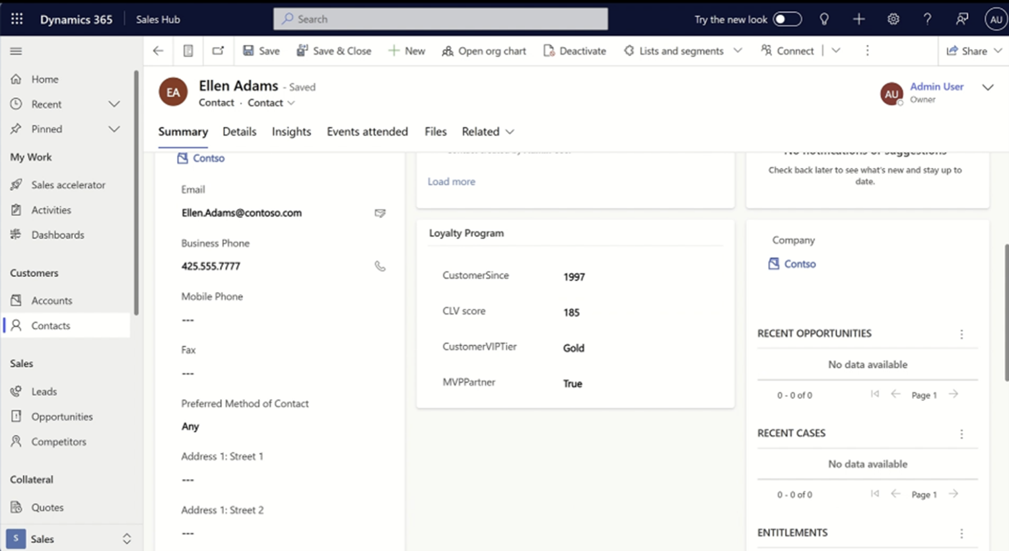Open Dashboards from the sidebar

(x=58, y=235)
